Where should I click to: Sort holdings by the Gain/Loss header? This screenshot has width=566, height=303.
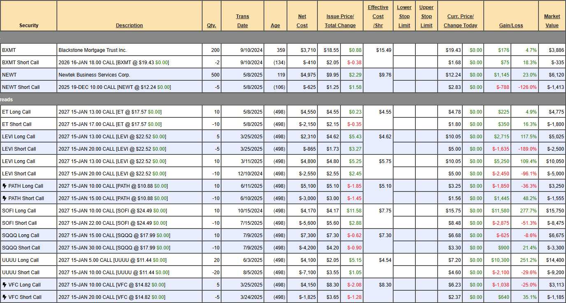[x=511, y=26]
